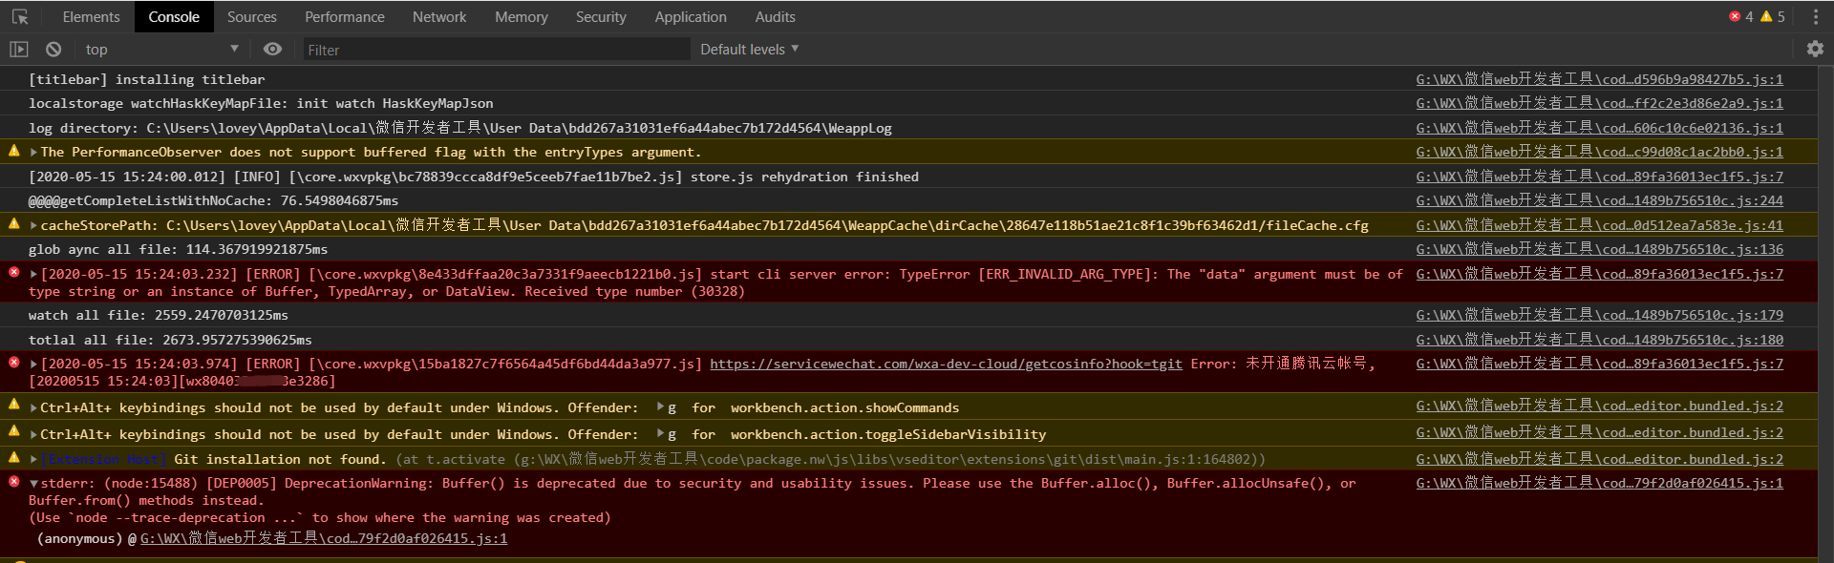The image size is (1834, 563).
Task: Open the Default levels dropdown
Action: 749,49
